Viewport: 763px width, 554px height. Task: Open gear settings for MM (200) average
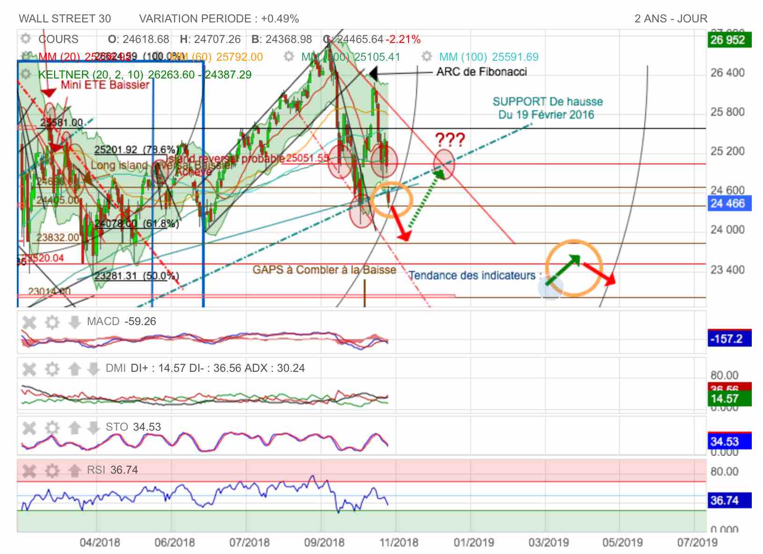pyautogui.click(x=289, y=57)
